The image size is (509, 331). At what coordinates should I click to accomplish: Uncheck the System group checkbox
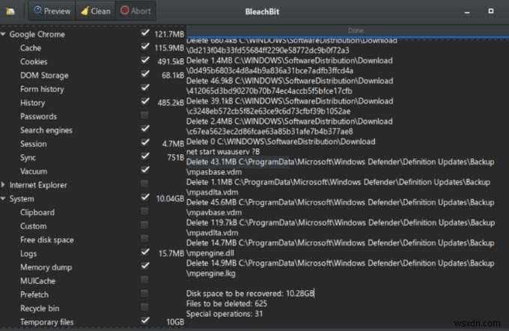144,197
